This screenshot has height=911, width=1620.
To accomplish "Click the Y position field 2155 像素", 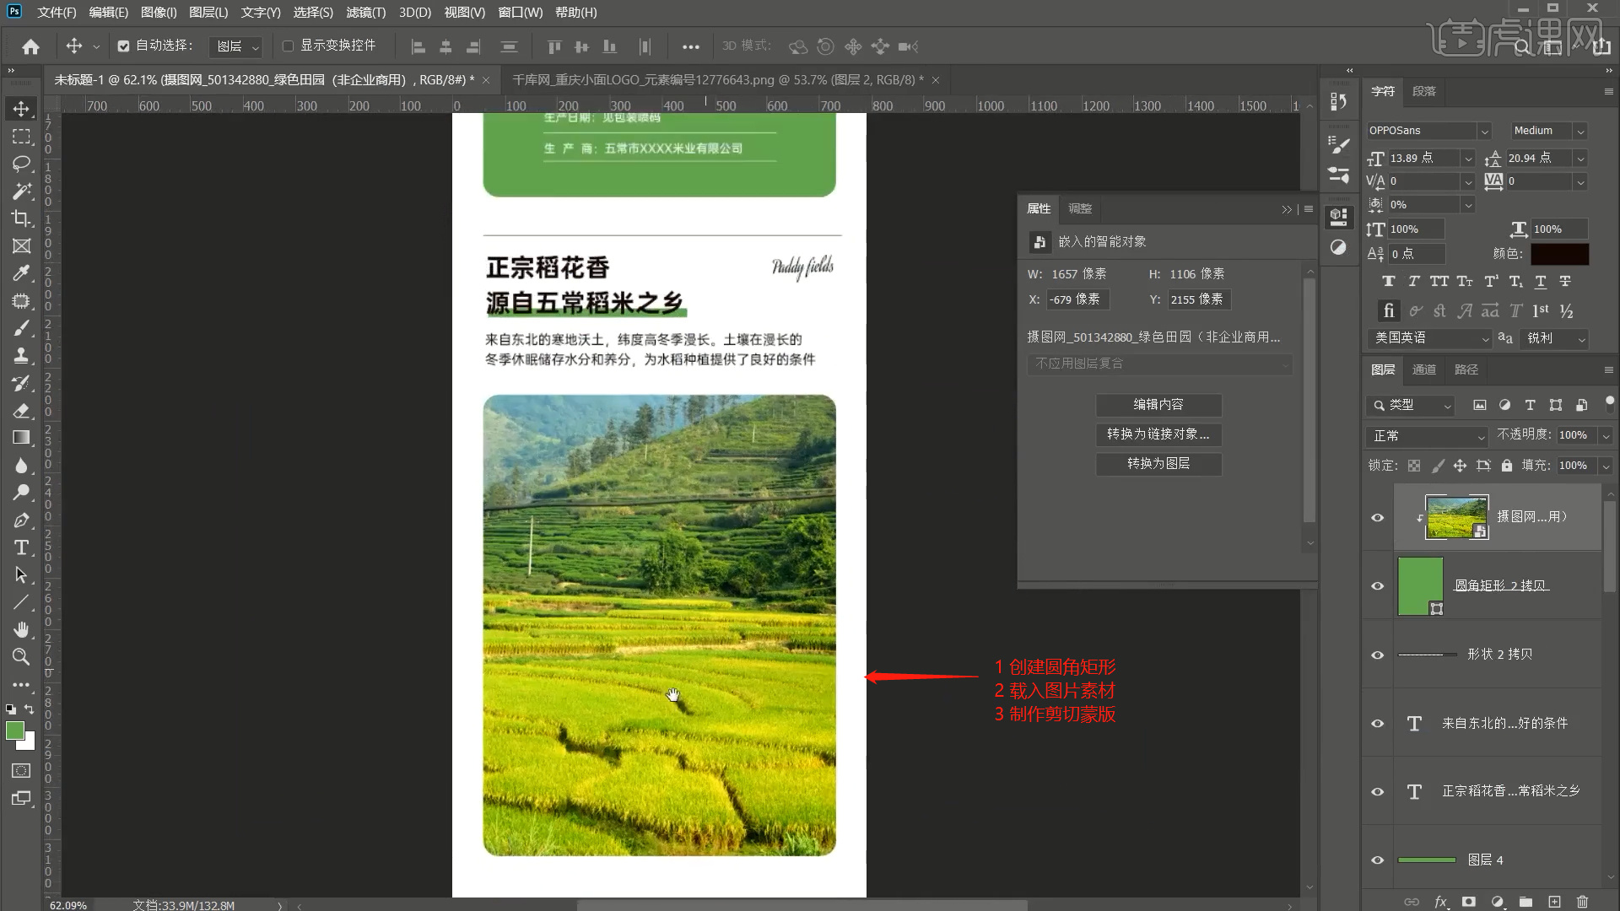I will pos(1200,299).
